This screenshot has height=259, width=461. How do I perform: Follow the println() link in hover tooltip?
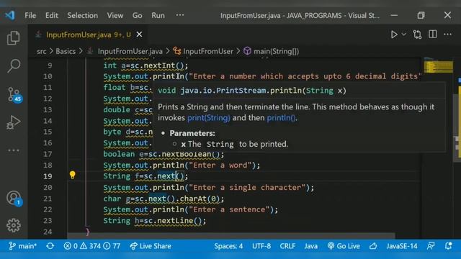(281, 118)
